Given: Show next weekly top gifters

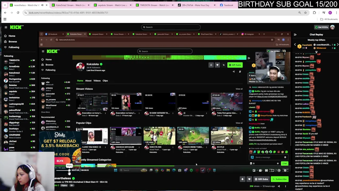Looking at the screenshot, I should pyautogui.click(x=337, y=45).
